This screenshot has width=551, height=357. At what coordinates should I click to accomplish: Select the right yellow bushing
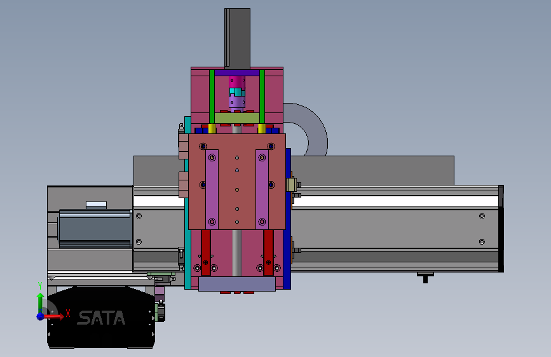pos(262,128)
